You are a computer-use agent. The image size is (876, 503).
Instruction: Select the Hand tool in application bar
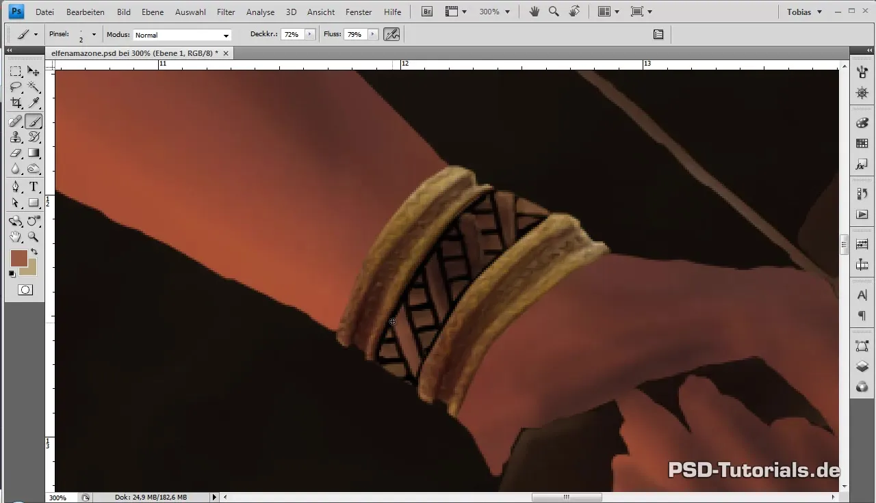click(x=534, y=12)
